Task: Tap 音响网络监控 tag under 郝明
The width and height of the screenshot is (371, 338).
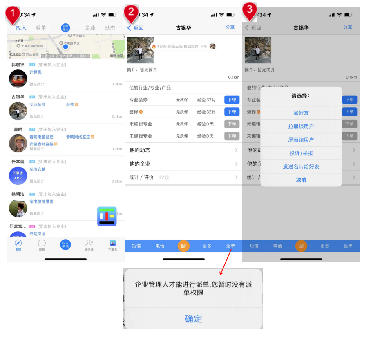Action: [x=78, y=137]
